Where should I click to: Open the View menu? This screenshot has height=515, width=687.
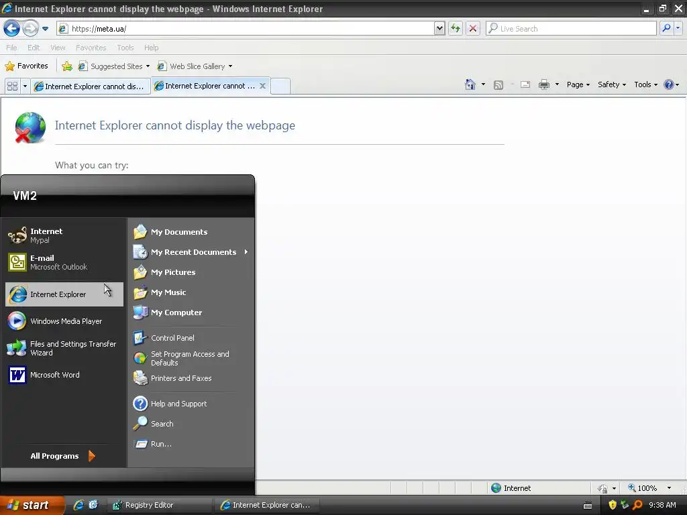pyautogui.click(x=58, y=48)
